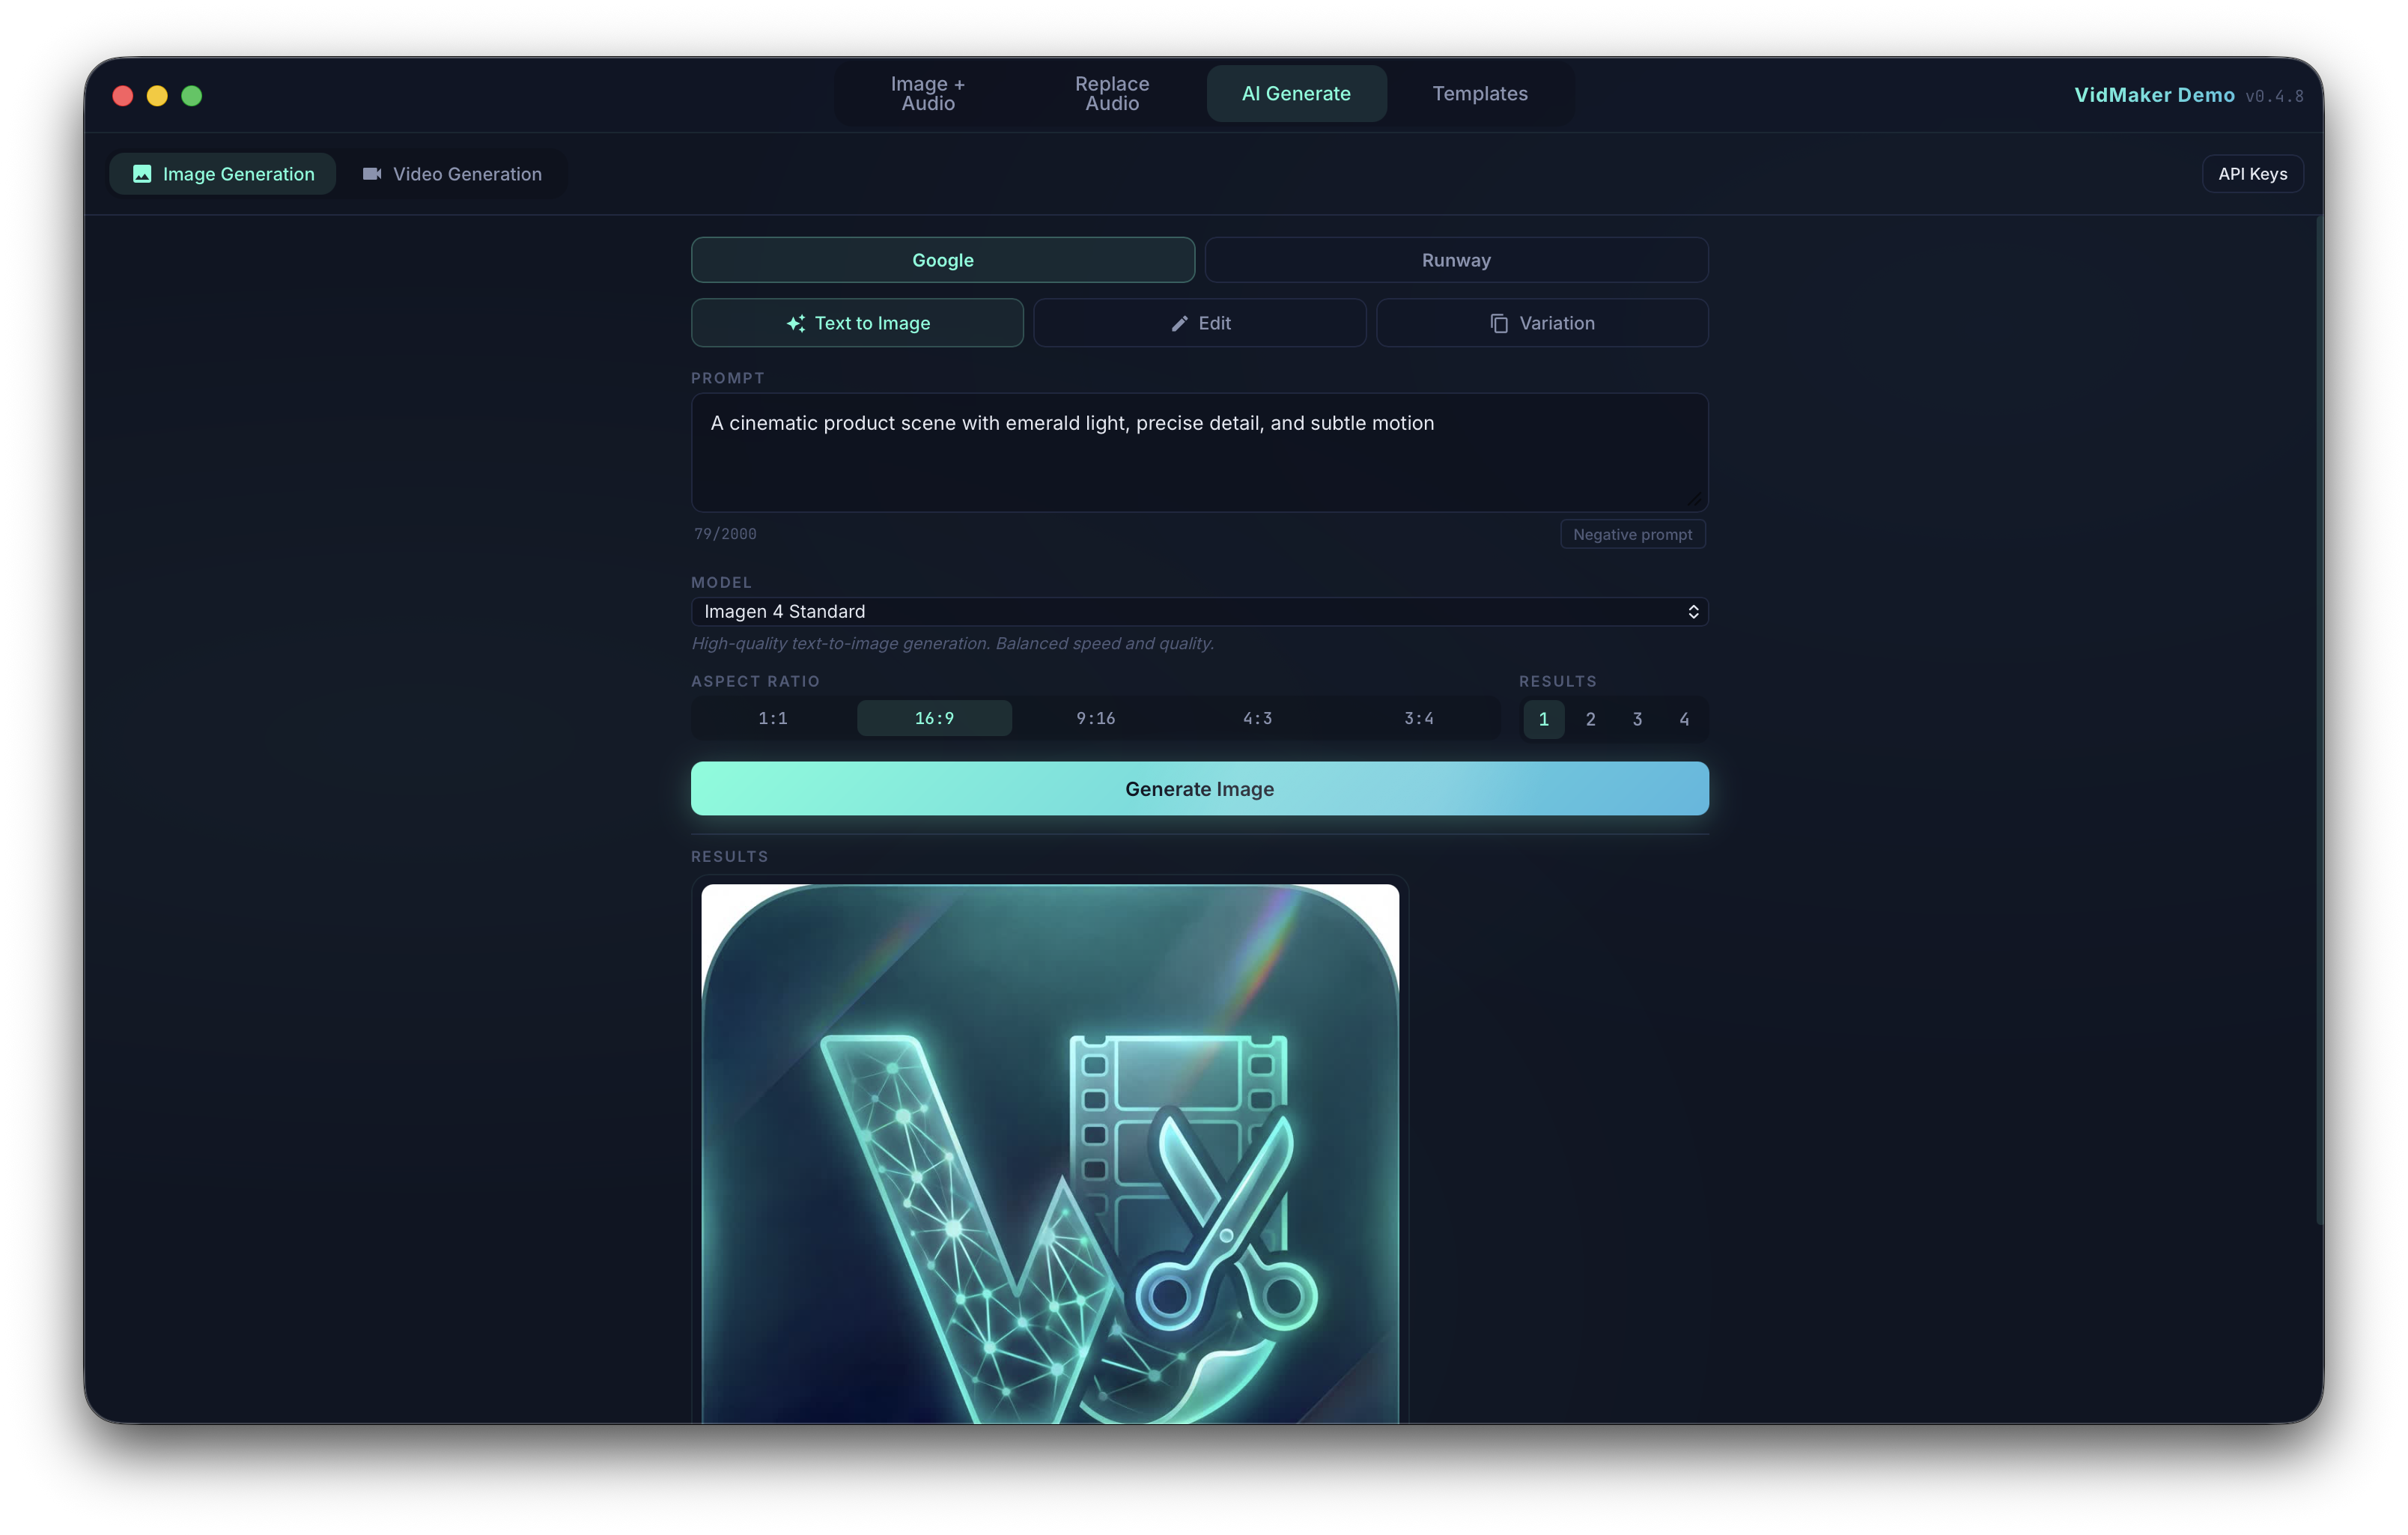This screenshot has height=1535, width=2408.
Task: Set results count to 1
Action: click(1543, 719)
